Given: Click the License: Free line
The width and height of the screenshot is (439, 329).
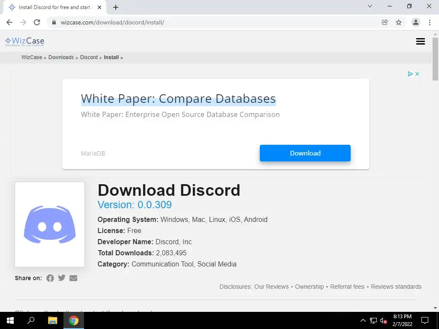Looking at the screenshot, I should pos(119,230).
